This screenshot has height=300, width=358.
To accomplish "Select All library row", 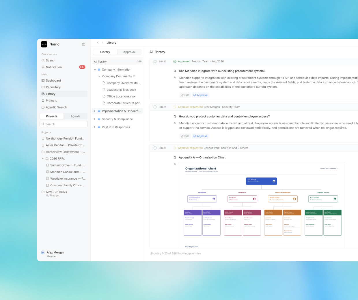I will (118, 62).
